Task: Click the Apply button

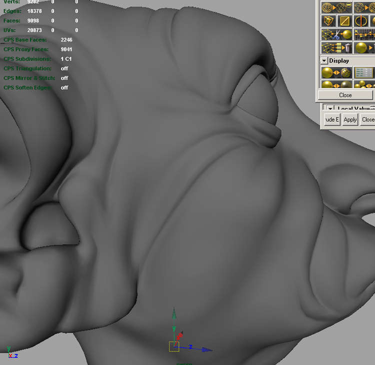Action: (x=350, y=120)
